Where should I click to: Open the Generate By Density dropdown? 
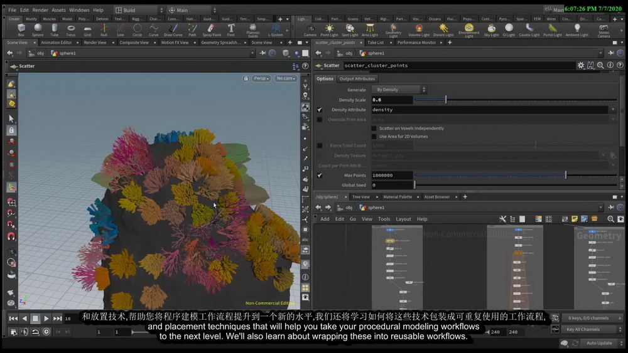(x=399, y=90)
